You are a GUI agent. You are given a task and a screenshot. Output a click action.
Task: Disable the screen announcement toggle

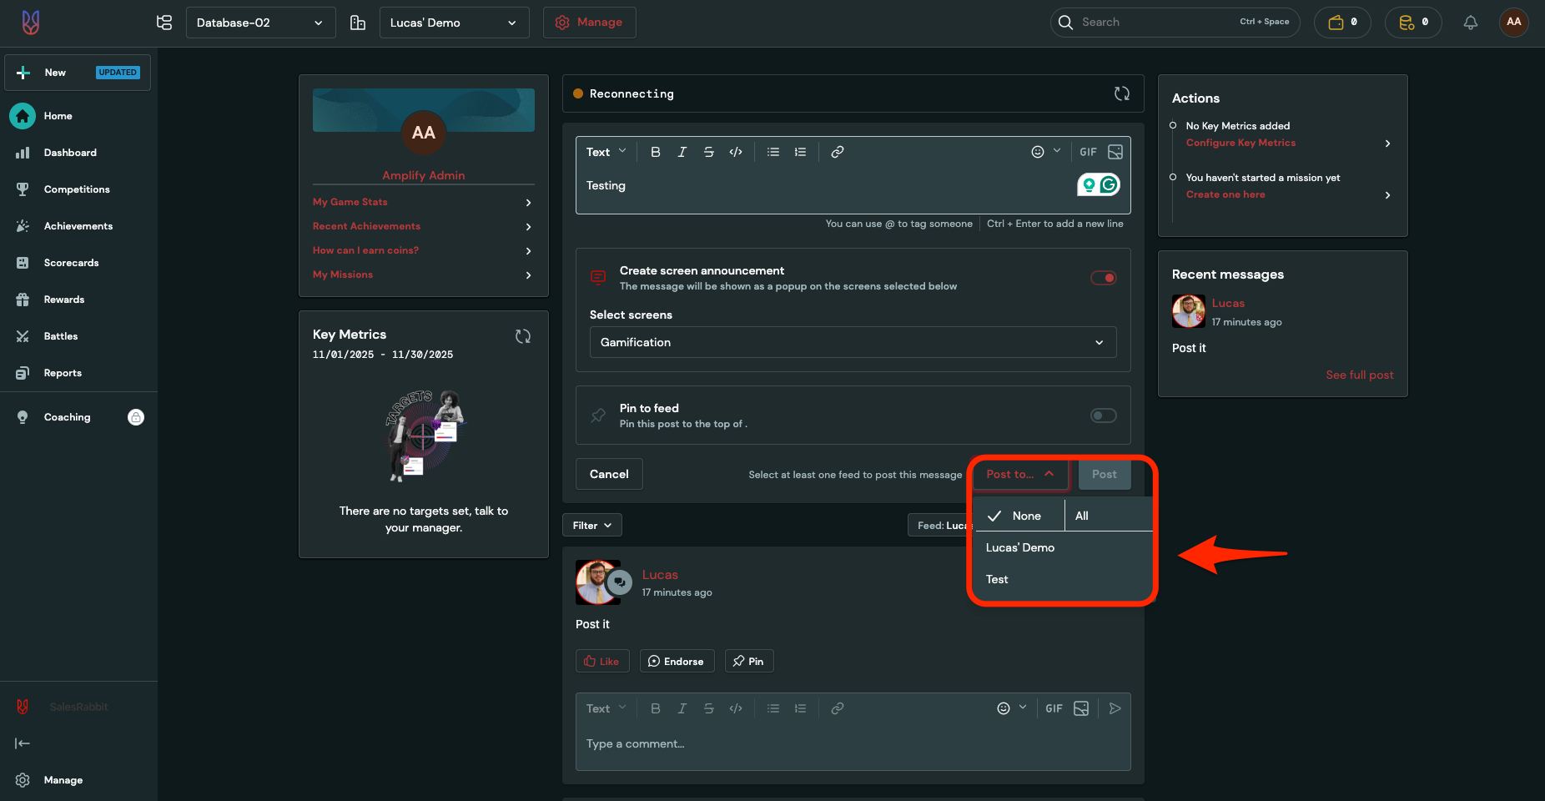pos(1103,278)
